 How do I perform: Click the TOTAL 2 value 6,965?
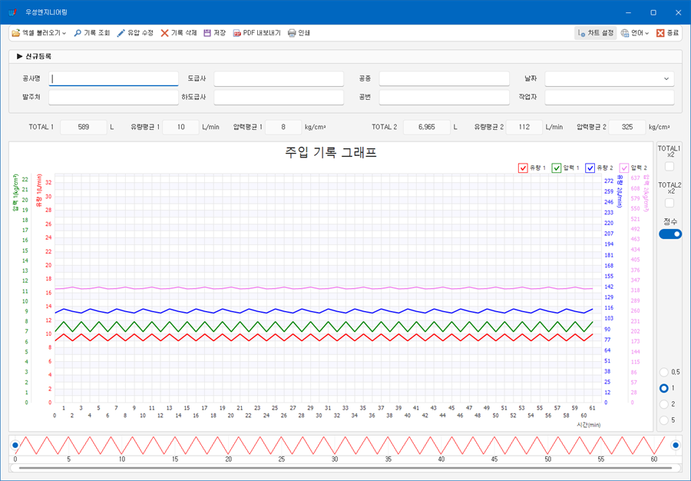coord(427,127)
